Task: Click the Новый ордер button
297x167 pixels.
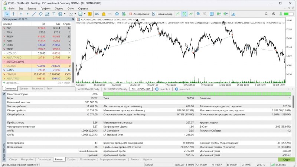Action: pyautogui.click(x=162, y=14)
